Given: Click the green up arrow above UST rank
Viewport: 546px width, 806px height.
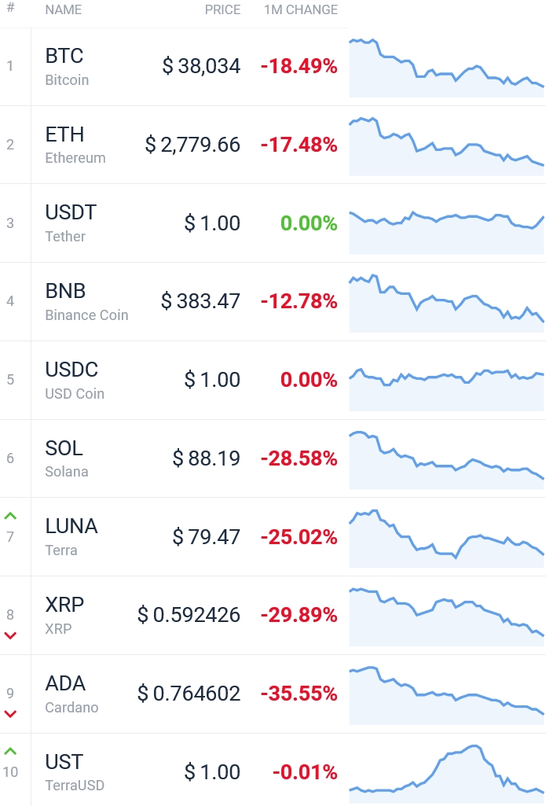Looking at the screenshot, I should 10,751.
